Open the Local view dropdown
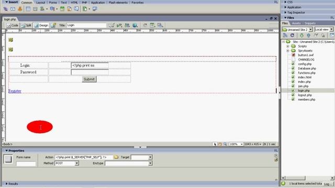 [331, 30]
